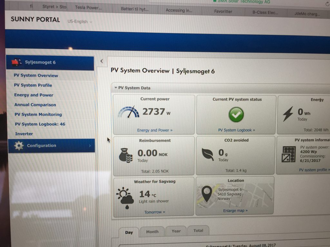
Task: Open Annual Comparison in sidebar
Action: pos(35,105)
